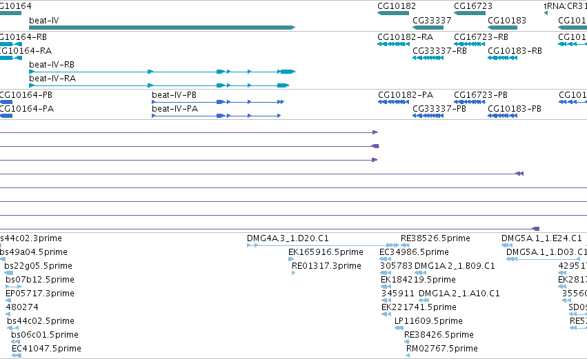Click the CG10164-RA transcript label
Screen dimensions: 587x359
[x=26, y=51]
